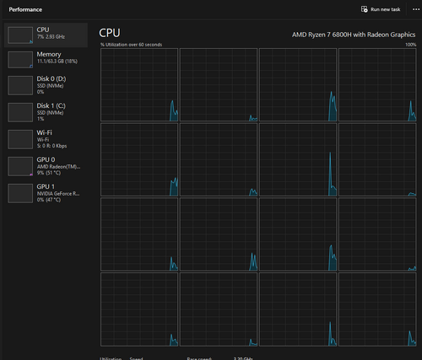This screenshot has height=360, width=422.
Task: Click the first logical processor graph
Action: [x=139, y=84]
